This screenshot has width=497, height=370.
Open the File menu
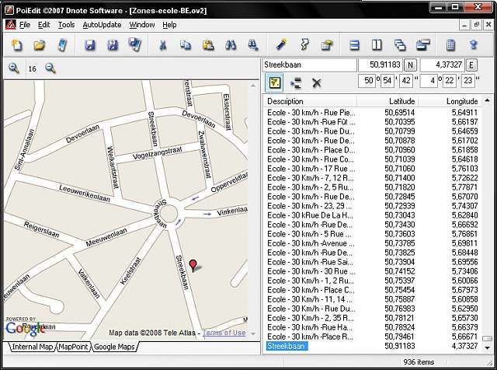25,25
